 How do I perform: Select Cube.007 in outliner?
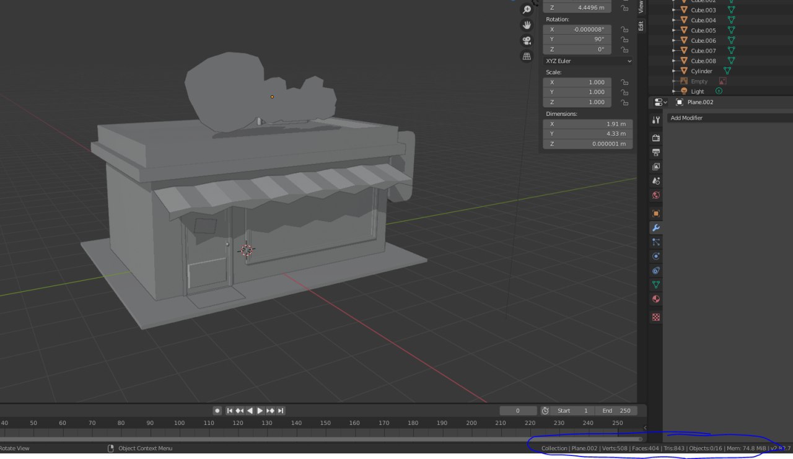(x=703, y=51)
